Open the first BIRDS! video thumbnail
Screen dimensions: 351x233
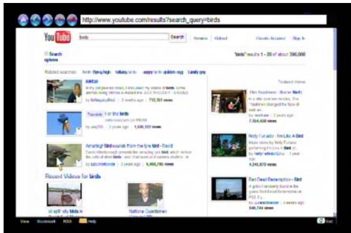tap(64, 91)
